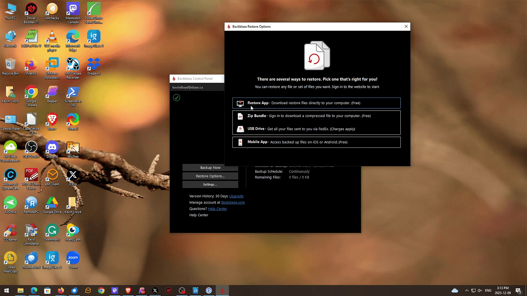527x296 pixels.
Task: Click Backblaze icon in the taskbar
Action: point(222,291)
